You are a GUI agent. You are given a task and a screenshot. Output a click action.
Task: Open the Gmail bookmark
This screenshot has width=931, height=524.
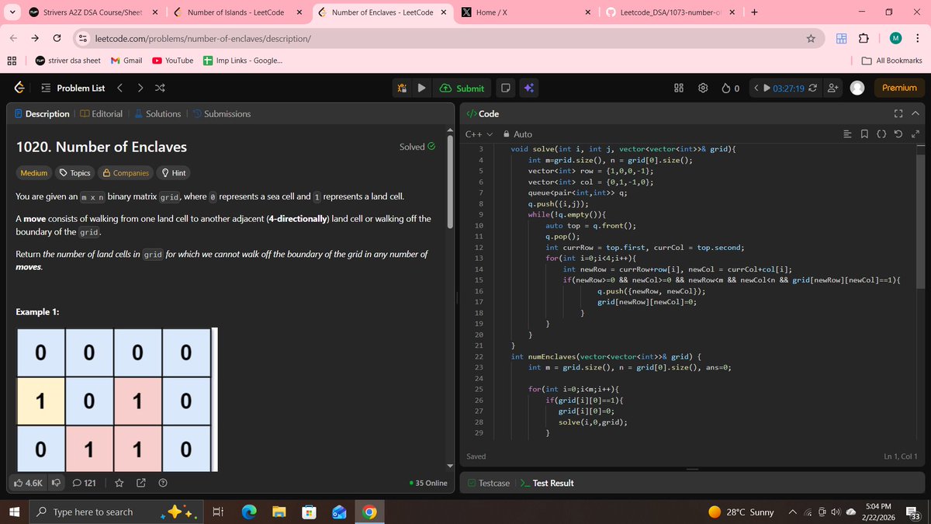pos(126,61)
